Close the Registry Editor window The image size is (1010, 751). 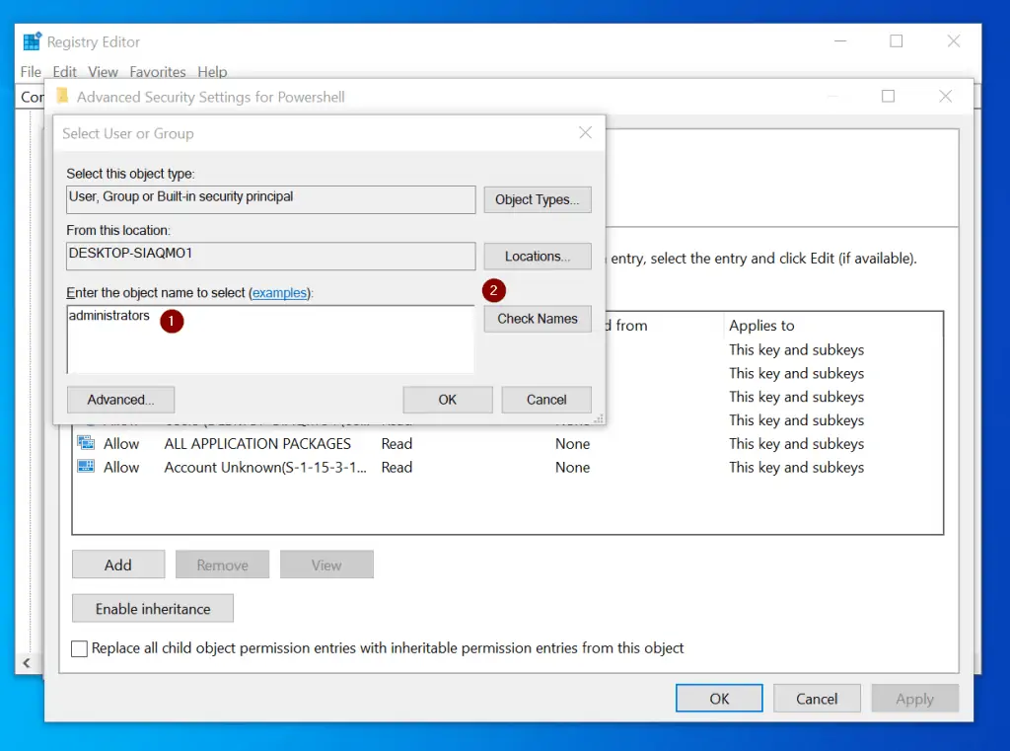coord(954,41)
